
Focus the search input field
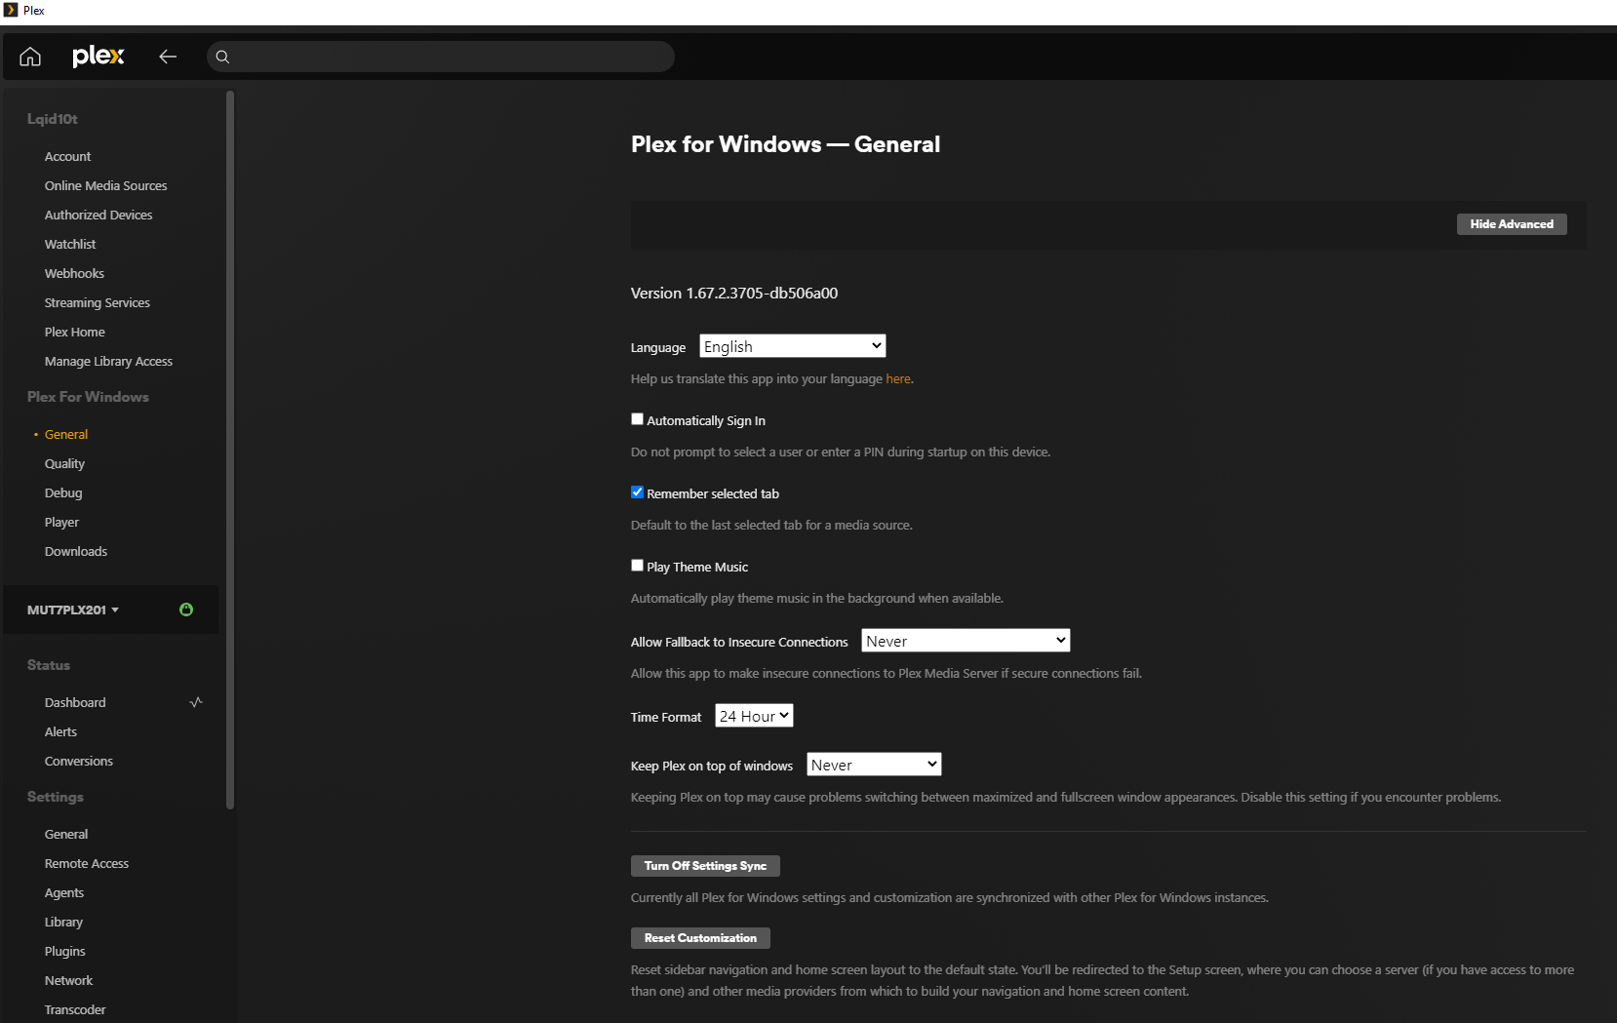coord(441,57)
